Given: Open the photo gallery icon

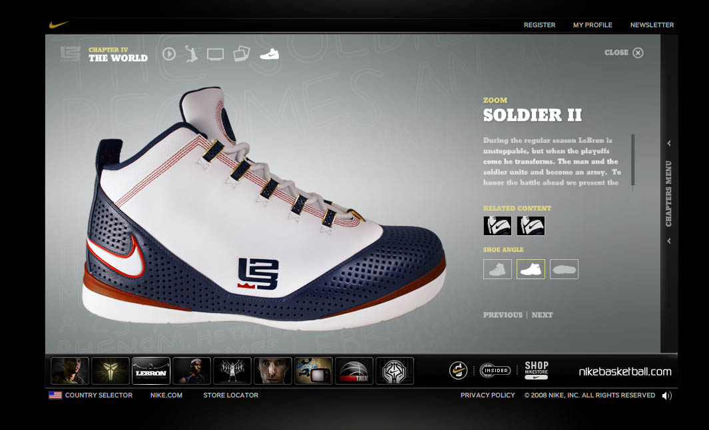Looking at the screenshot, I should (242, 54).
